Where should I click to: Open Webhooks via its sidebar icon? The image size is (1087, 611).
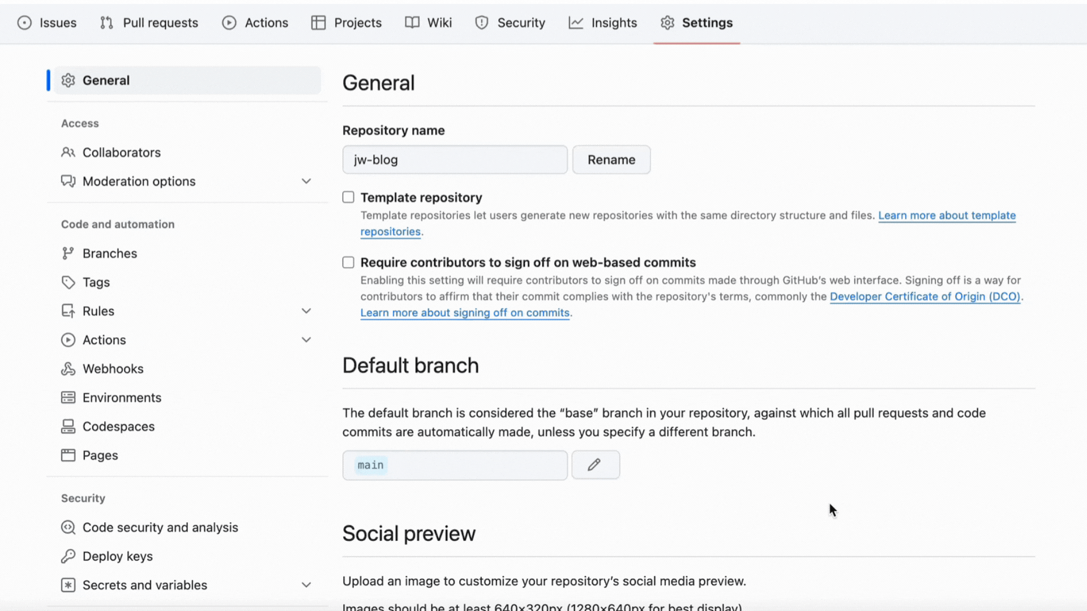68,368
